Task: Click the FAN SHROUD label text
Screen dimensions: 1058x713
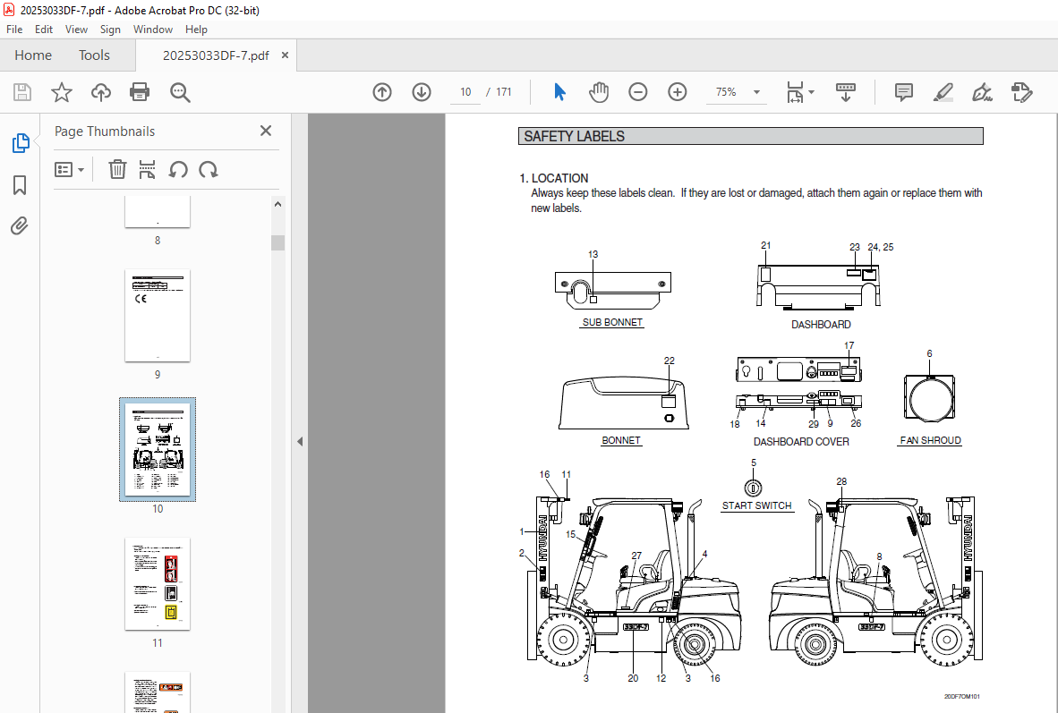Action: point(931,440)
